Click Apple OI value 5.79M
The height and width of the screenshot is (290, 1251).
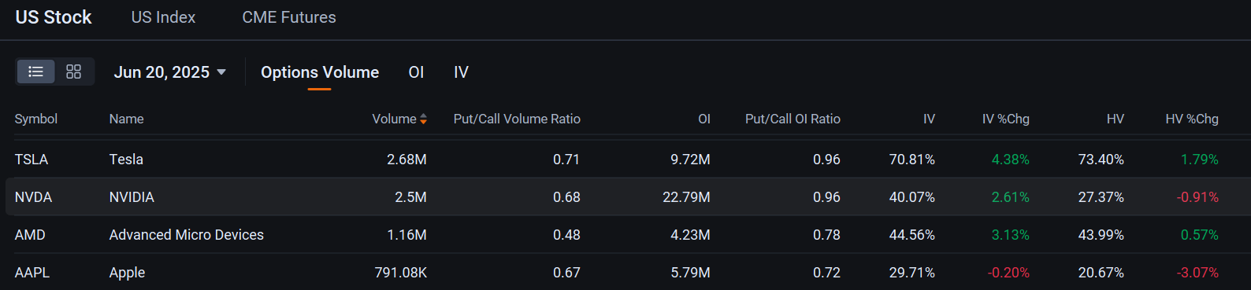(690, 273)
